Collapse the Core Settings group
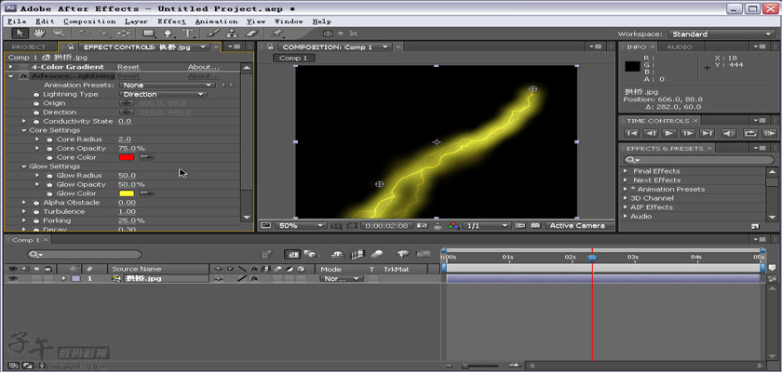The image size is (782, 372). (24, 130)
